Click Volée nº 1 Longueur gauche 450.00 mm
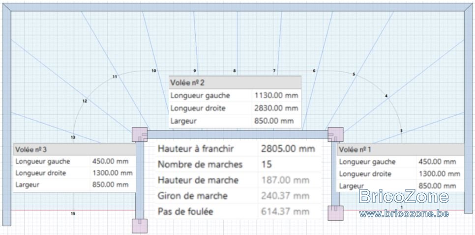The image size is (475, 235). pos(438,162)
